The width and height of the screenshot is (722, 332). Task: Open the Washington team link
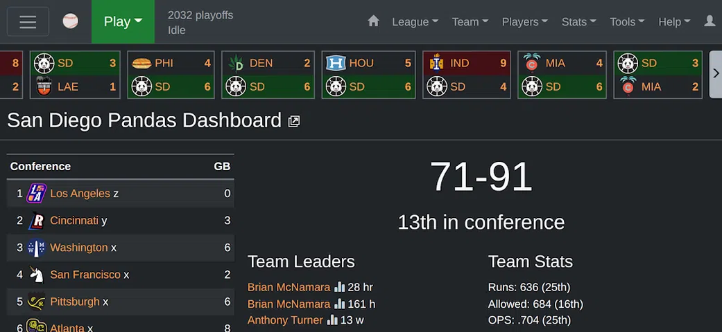(78, 248)
